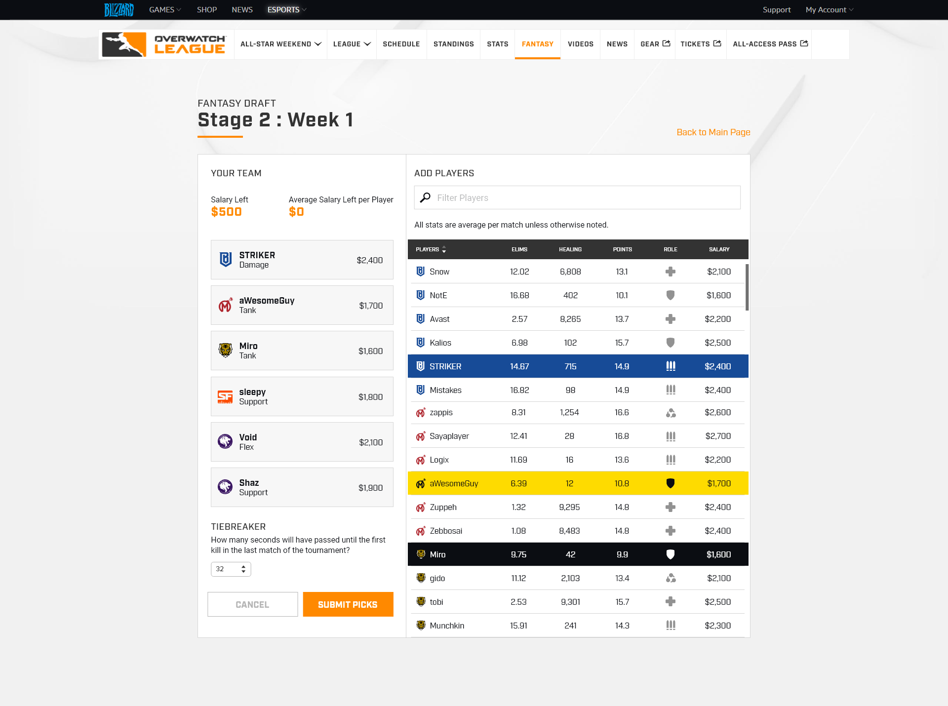Open the ESPORTS menu in the top bar
The height and width of the screenshot is (706, 948).
[x=286, y=9]
